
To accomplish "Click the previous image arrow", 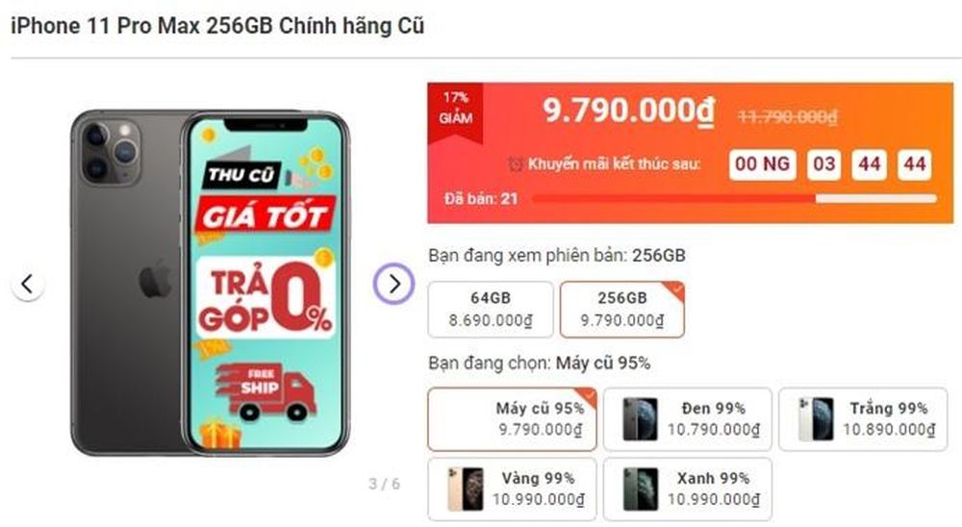I will click(27, 284).
